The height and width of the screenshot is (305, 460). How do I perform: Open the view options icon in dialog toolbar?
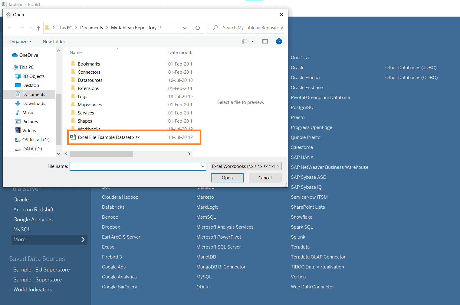coord(245,41)
